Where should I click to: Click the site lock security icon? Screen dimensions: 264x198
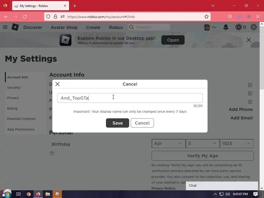point(55,16)
